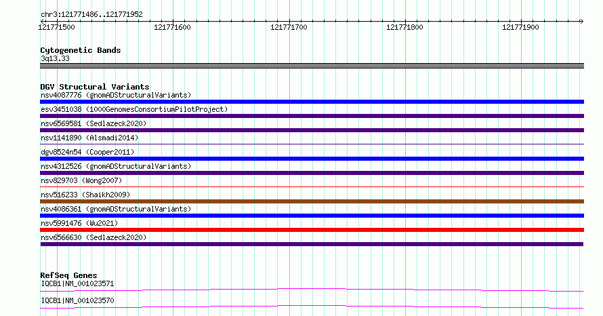Viewport: 603px width, 316px height.
Task: Open gene label IQCB1|NM_001023571
Action: click(77, 283)
